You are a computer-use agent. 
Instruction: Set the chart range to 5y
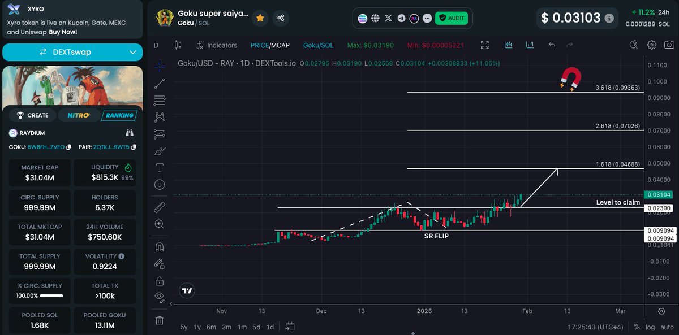click(184, 327)
